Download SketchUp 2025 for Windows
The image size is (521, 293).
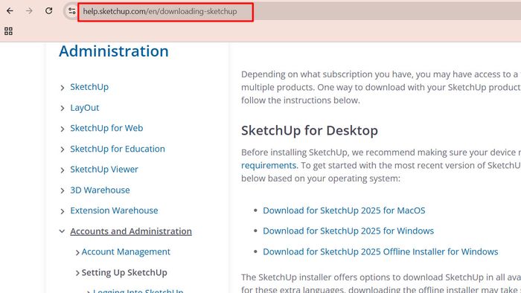click(x=348, y=231)
